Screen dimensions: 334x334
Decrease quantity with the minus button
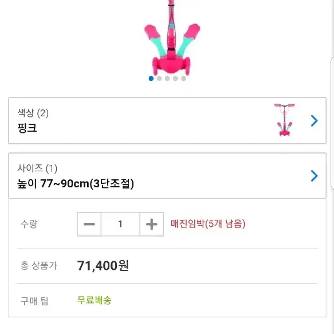click(89, 224)
